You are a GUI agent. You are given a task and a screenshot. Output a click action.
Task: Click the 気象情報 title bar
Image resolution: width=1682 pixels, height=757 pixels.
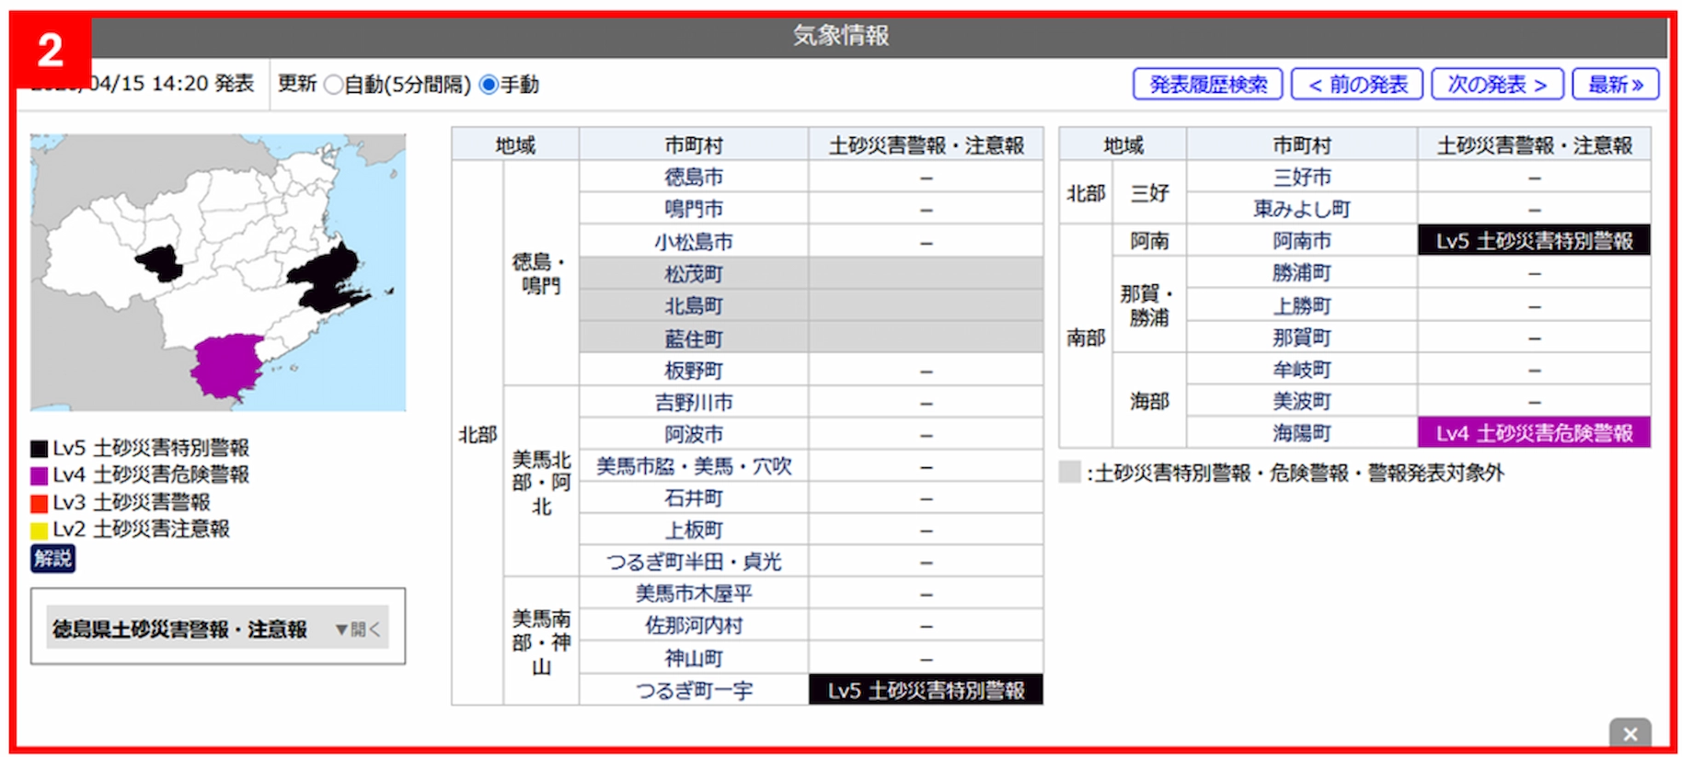(x=841, y=36)
